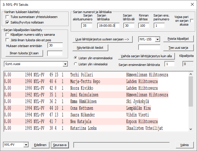Toggle 'Vajaa pari on sarjan alussa' checkbox

[192, 21]
